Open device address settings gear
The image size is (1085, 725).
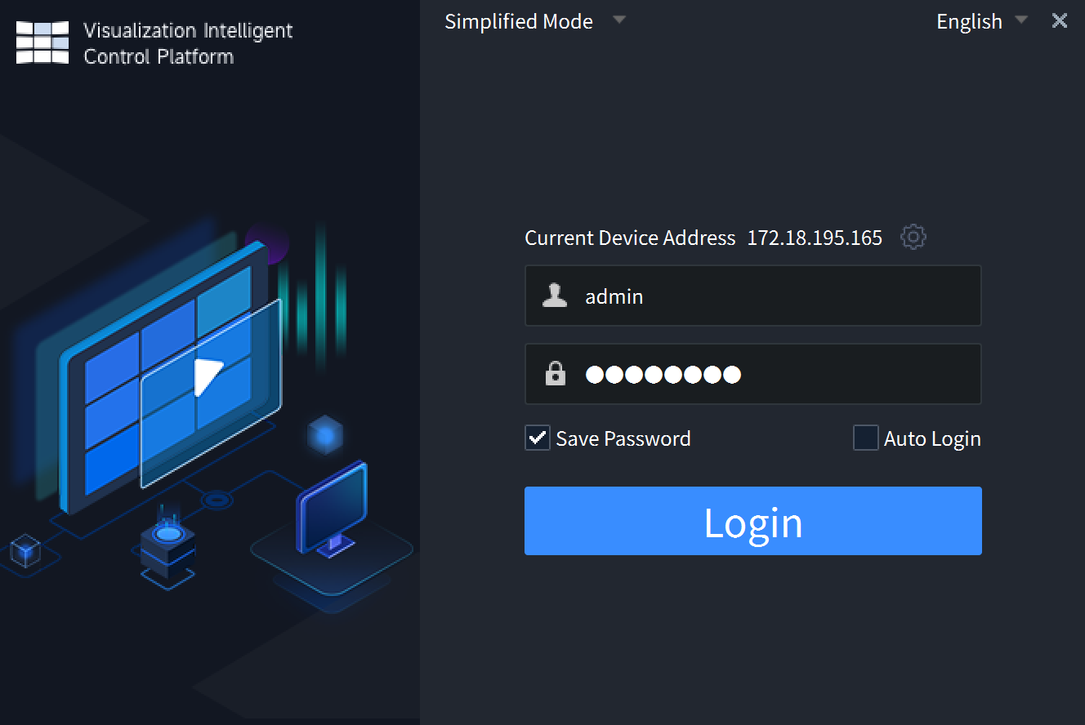(x=913, y=237)
